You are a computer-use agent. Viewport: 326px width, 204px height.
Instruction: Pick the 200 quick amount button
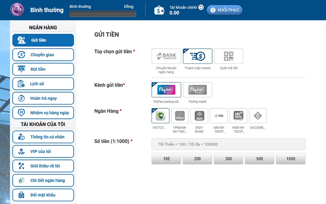tap(197, 159)
